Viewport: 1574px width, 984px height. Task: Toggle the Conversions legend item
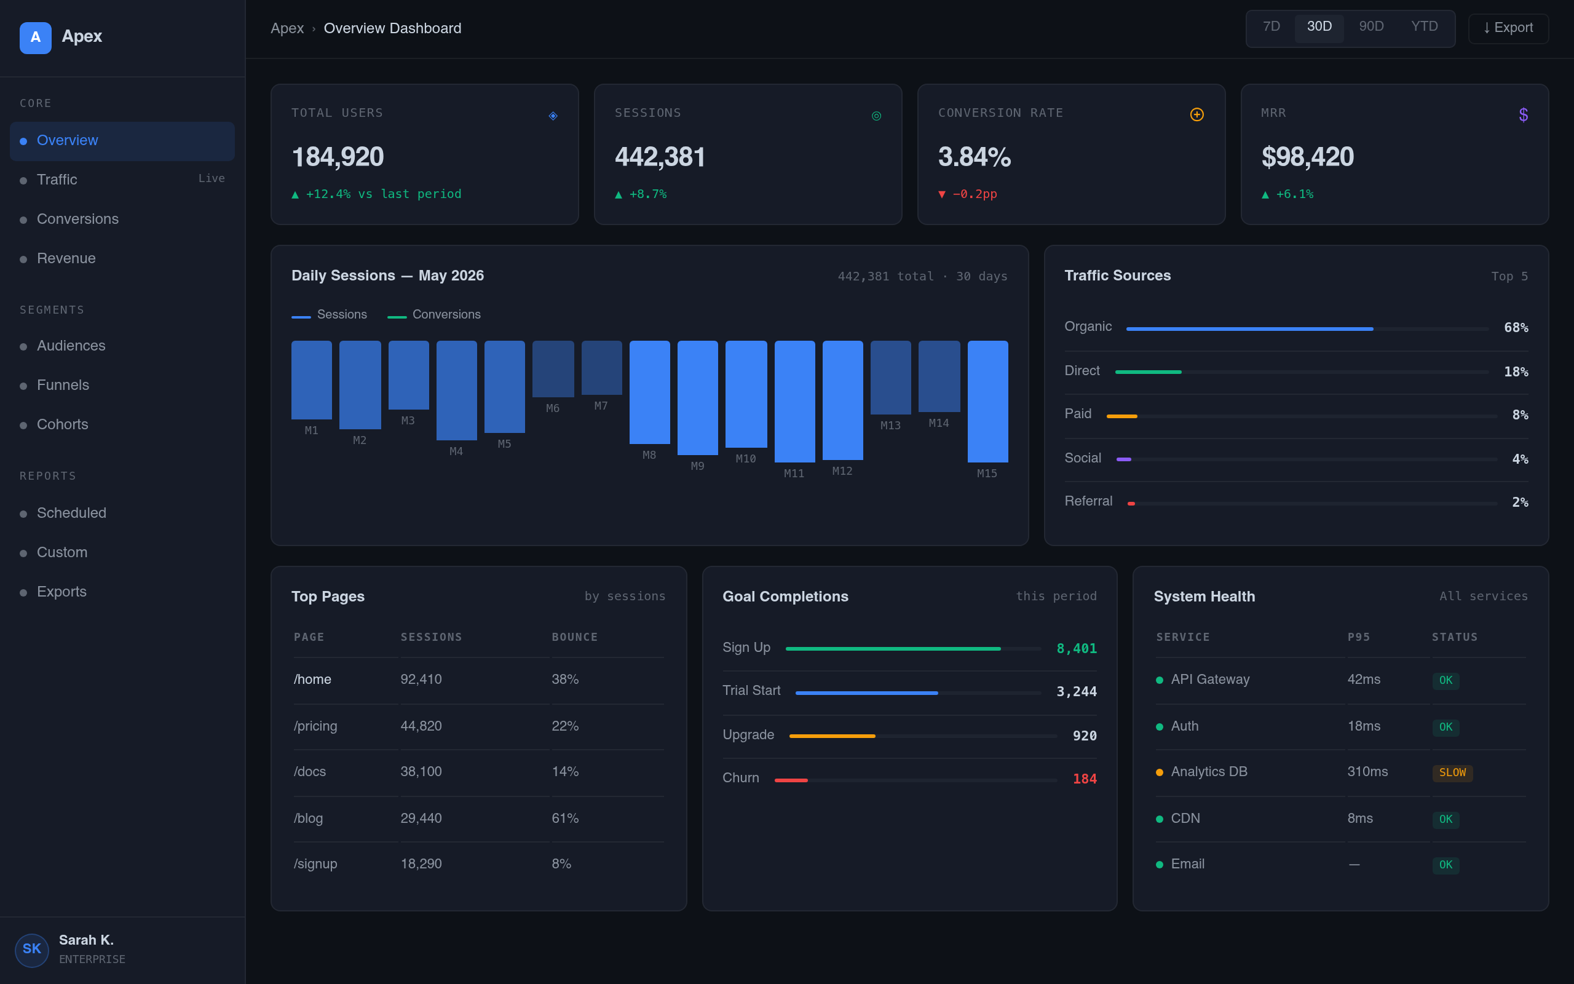click(434, 314)
